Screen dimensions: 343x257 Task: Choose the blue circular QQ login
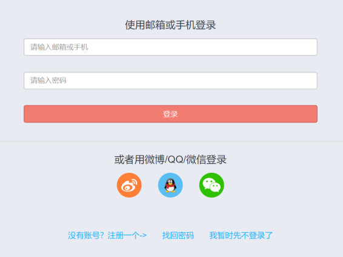click(170, 185)
